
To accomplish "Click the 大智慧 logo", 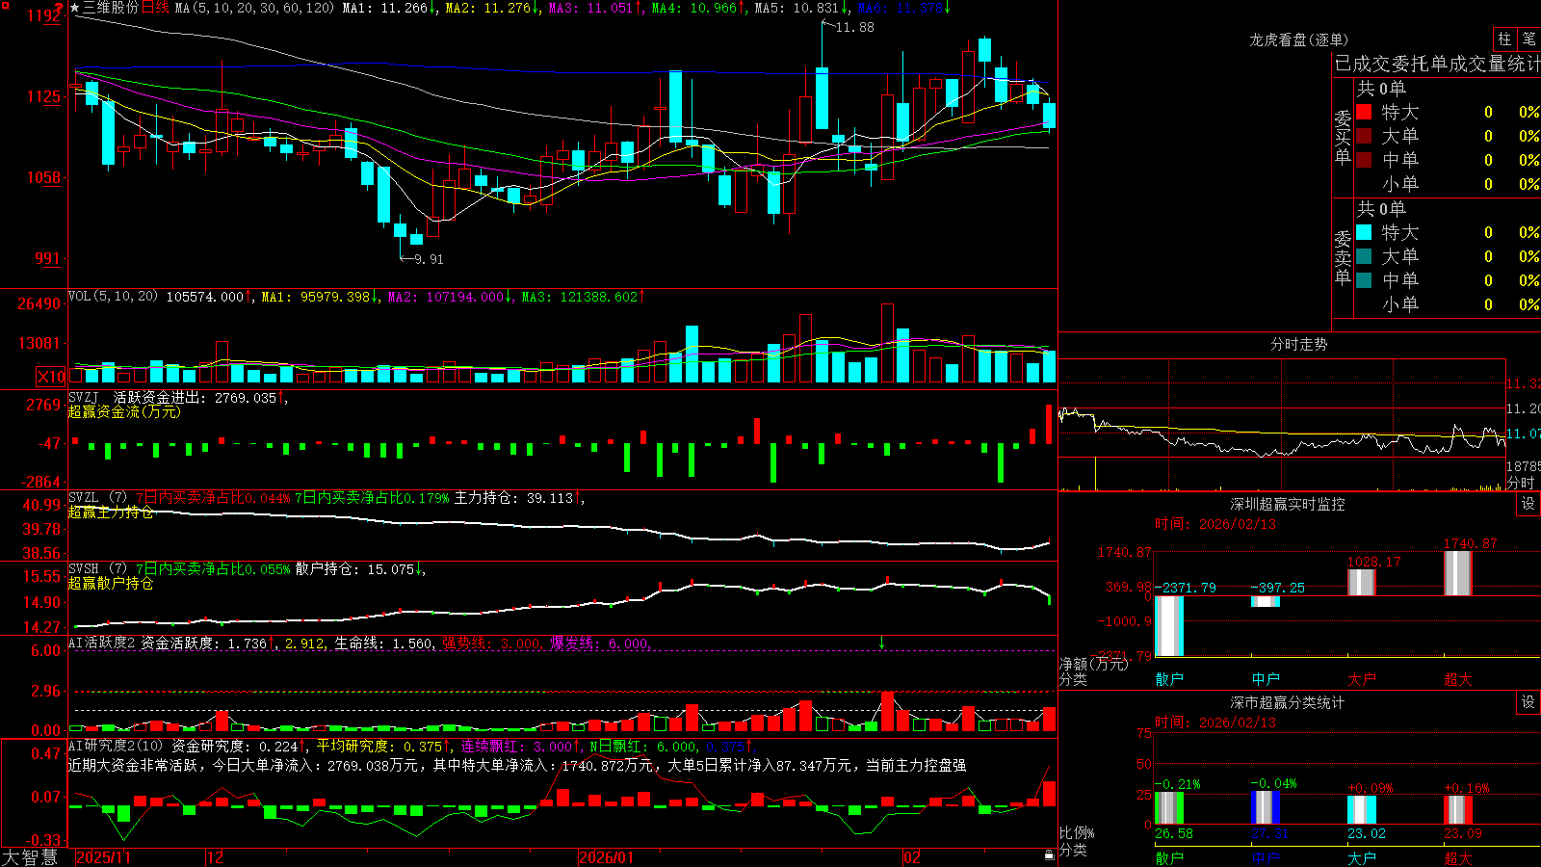I will point(30,857).
